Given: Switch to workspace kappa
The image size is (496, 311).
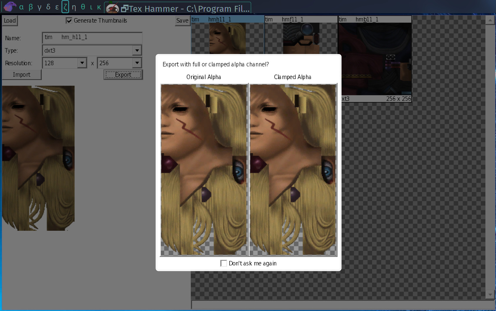Looking at the screenshot, I should point(99,7).
